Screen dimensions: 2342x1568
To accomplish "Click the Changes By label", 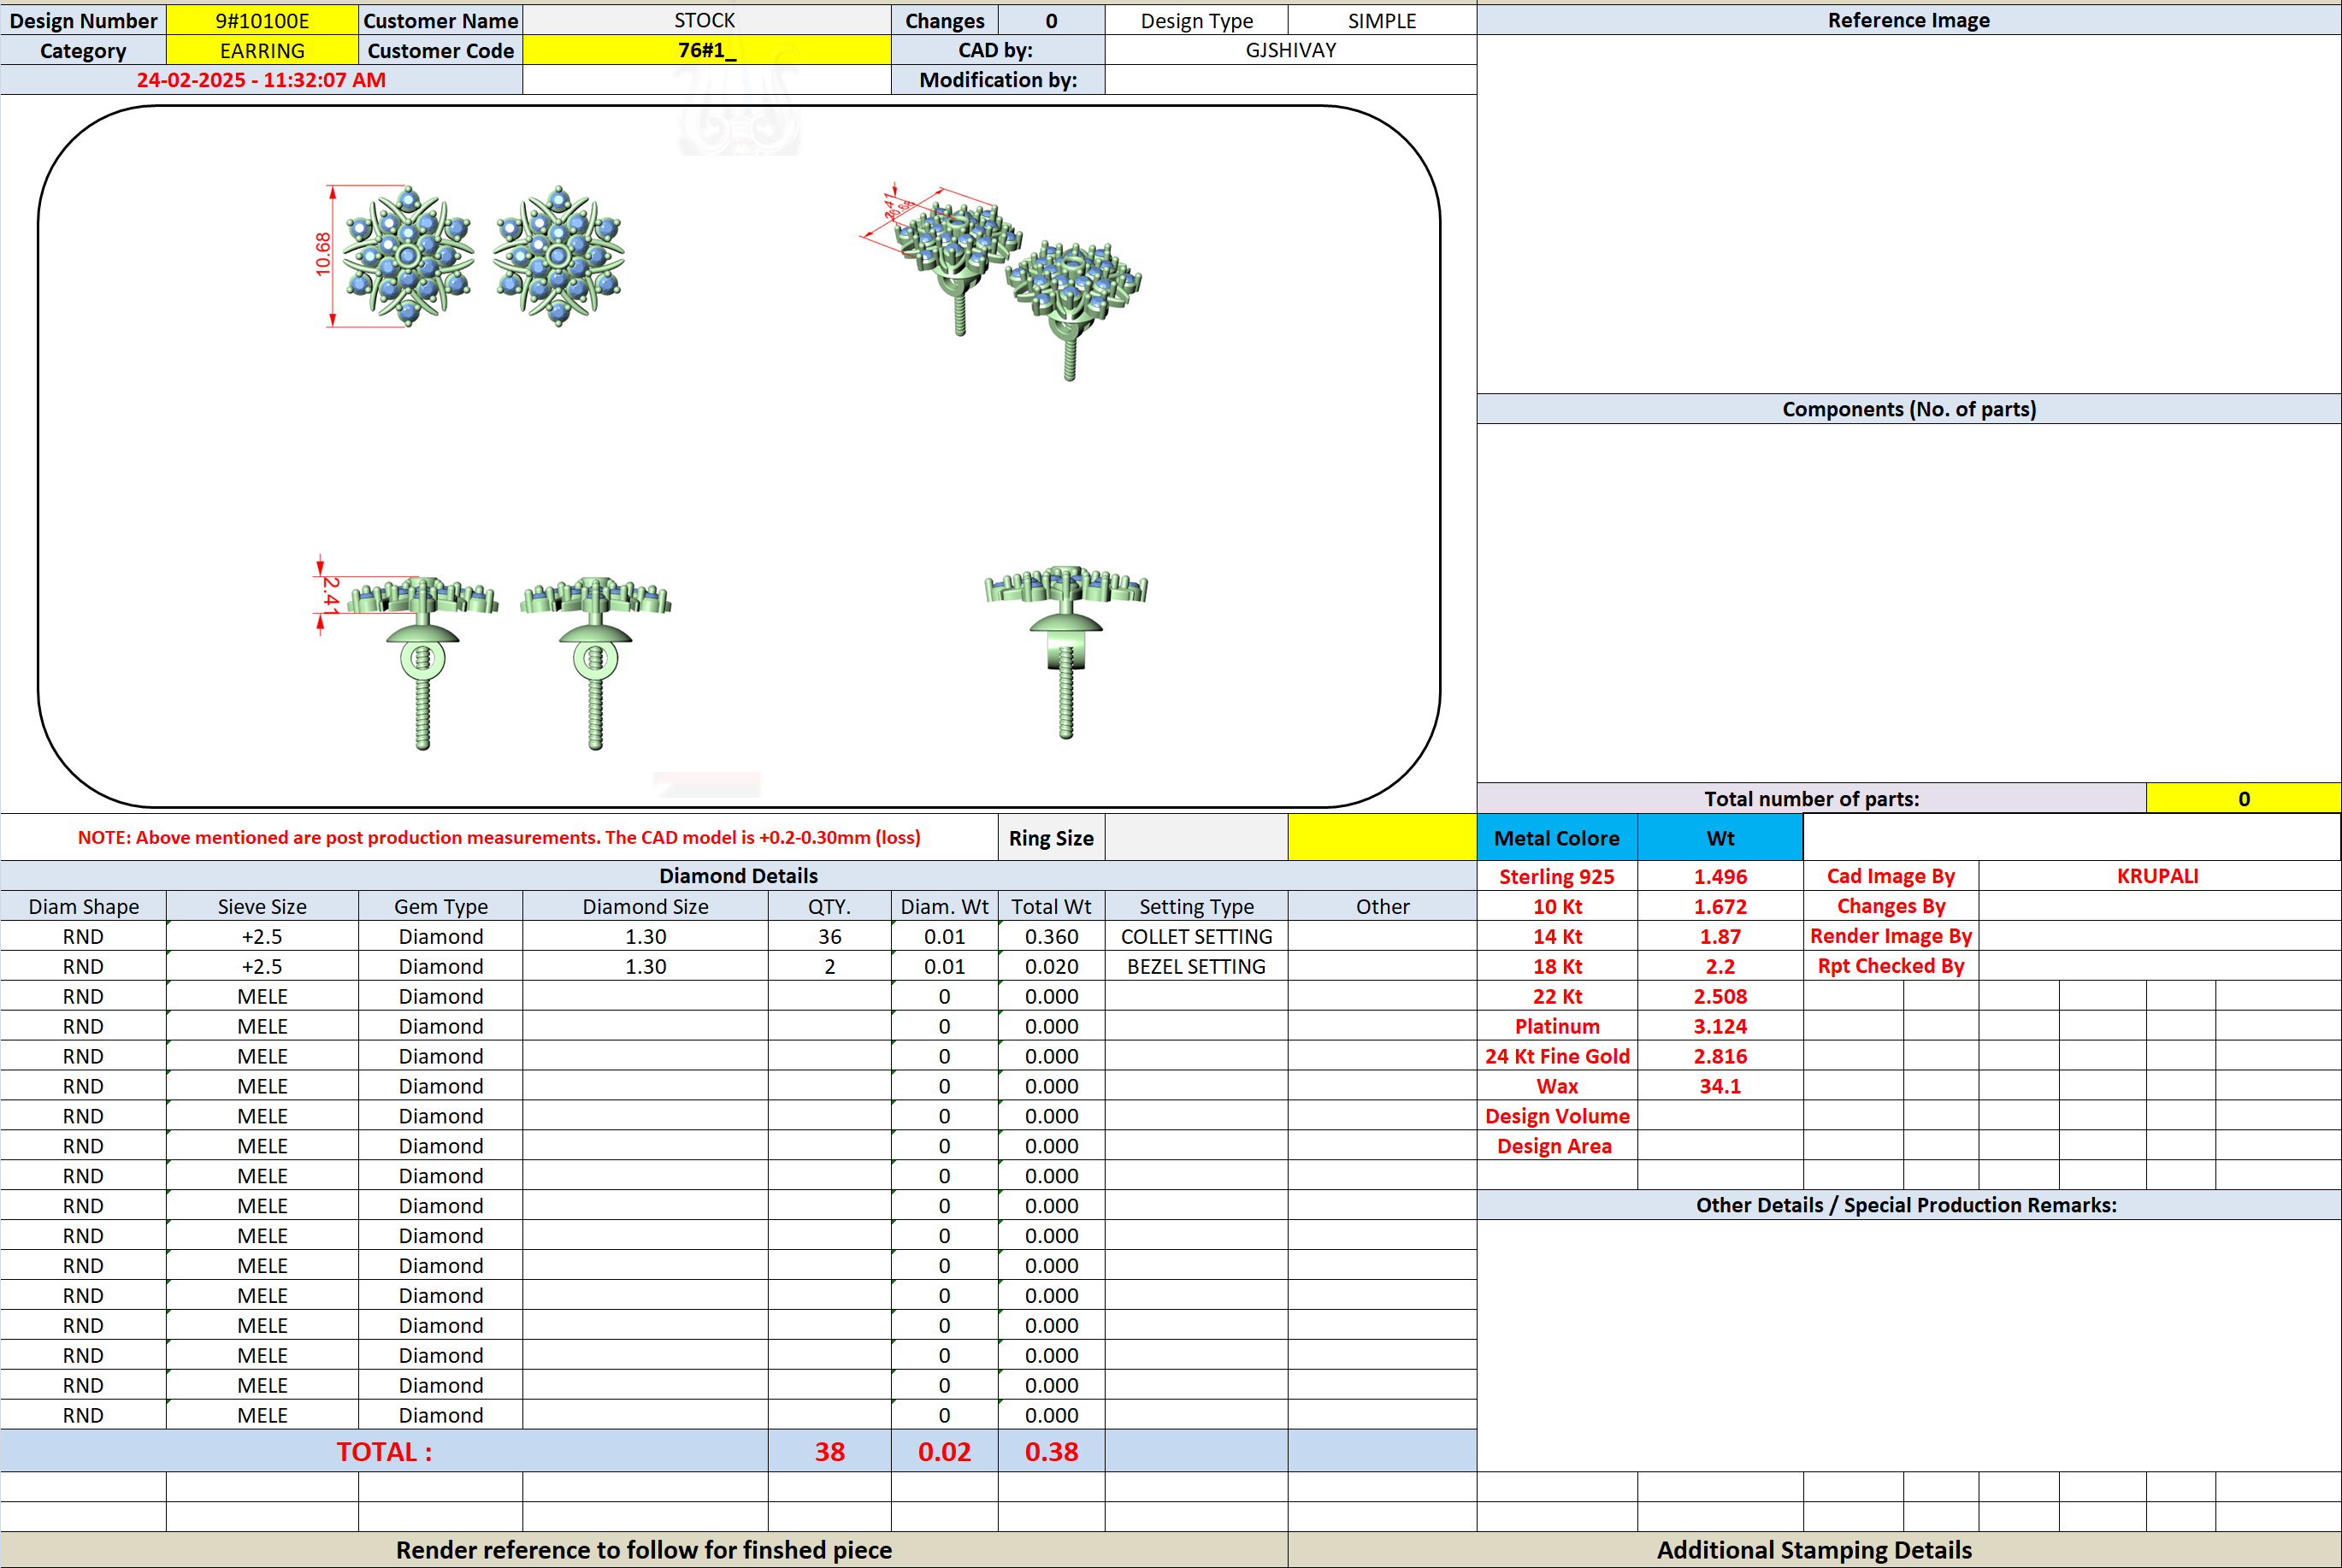I will [1891, 906].
